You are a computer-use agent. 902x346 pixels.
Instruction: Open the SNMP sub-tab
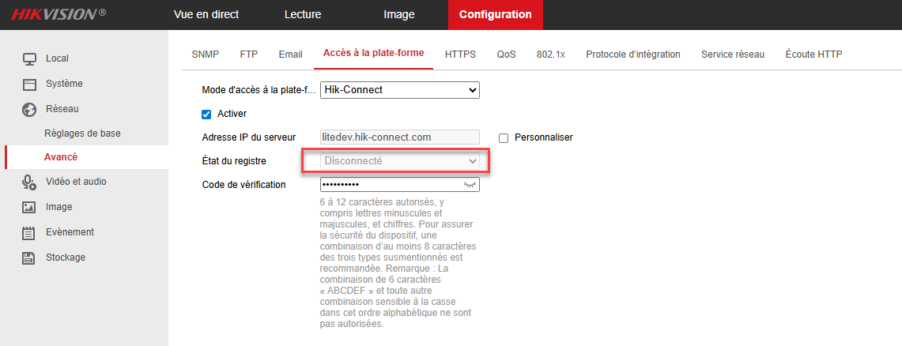tap(206, 55)
